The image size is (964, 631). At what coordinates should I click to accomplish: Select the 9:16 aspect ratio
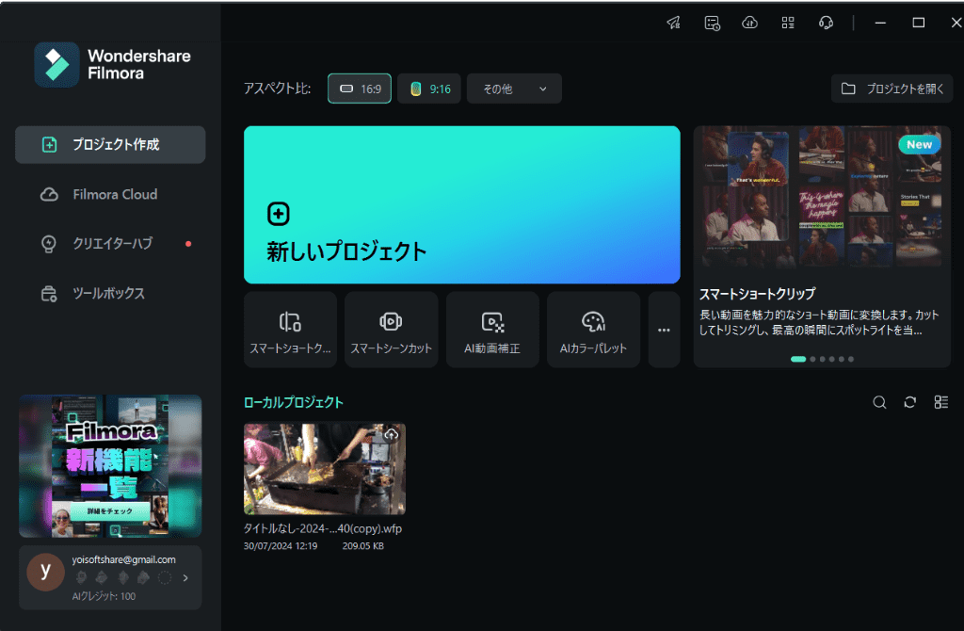click(x=429, y=89)
